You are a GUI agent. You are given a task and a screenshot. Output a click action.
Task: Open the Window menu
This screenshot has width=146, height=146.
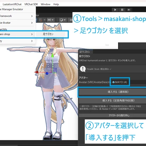[x=45, y=4]
